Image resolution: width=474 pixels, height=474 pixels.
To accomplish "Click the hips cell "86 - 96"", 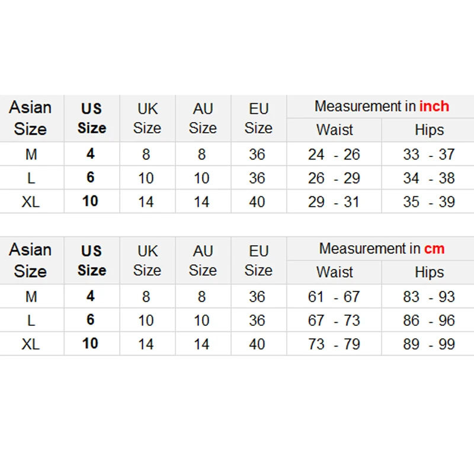I will (x=428, y=321).
